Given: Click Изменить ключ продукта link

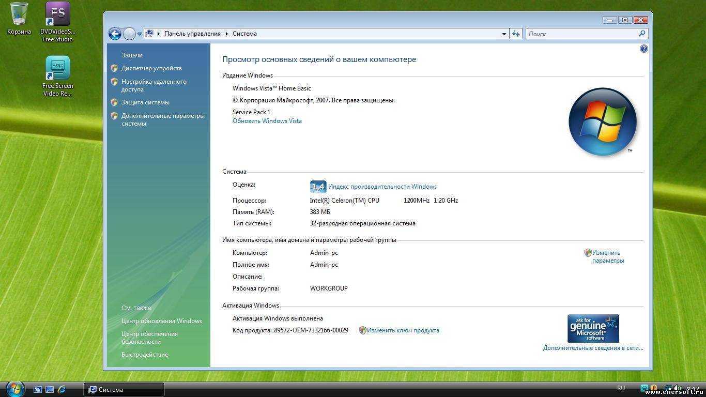Looking at the screenshot, I should pos(403,330).
